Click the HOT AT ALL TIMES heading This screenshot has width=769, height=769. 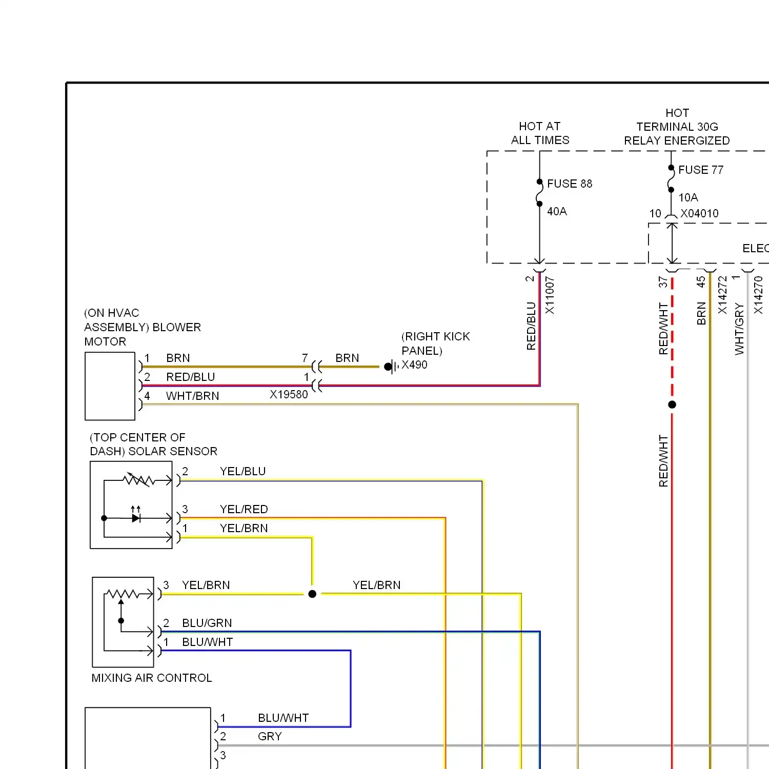[540, 133]
